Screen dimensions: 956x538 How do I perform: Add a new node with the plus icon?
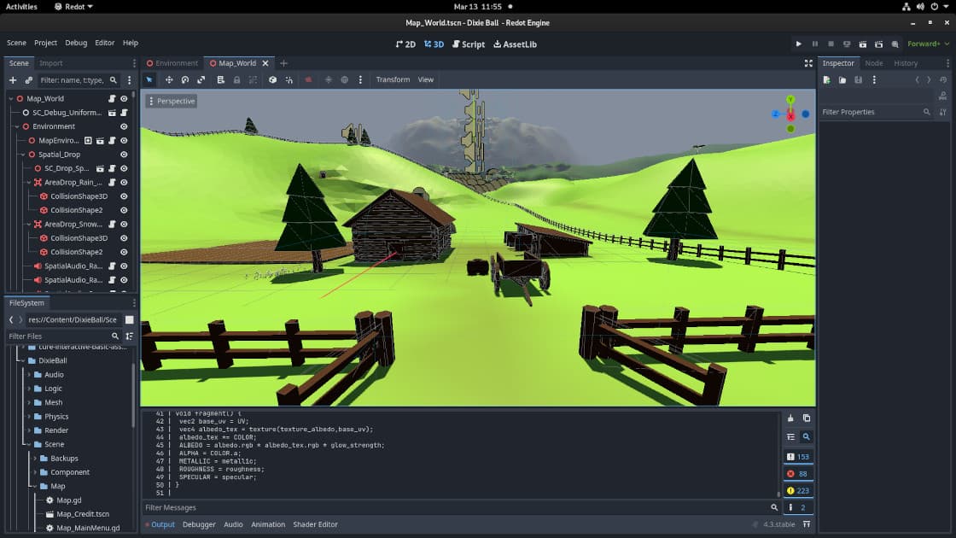[x=13, y=80]
